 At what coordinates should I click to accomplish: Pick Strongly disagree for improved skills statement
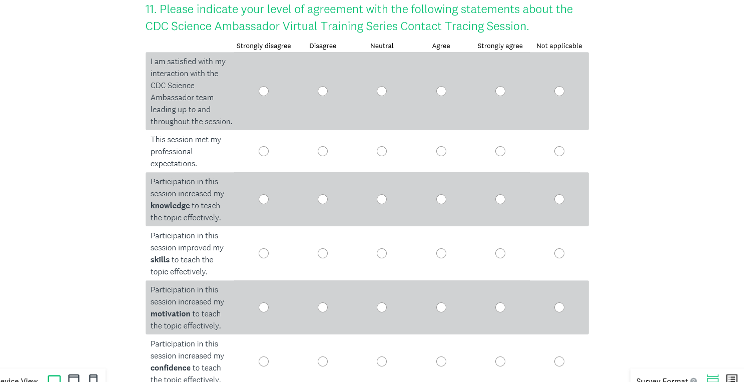[x=264, y=253]
